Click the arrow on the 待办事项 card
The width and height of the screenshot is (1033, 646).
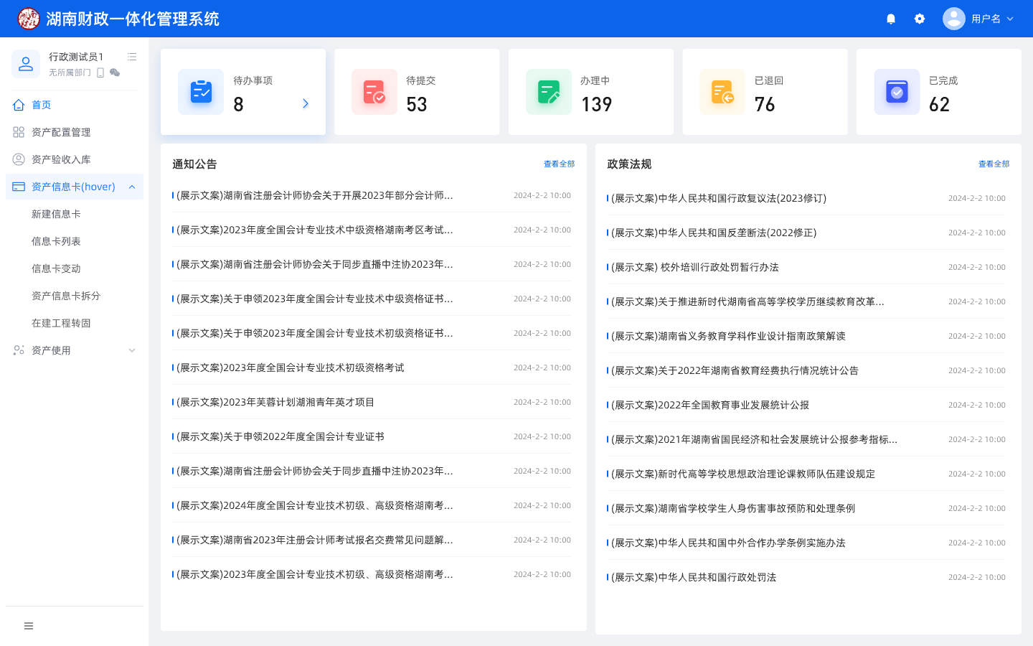click(x=306, y=103)
